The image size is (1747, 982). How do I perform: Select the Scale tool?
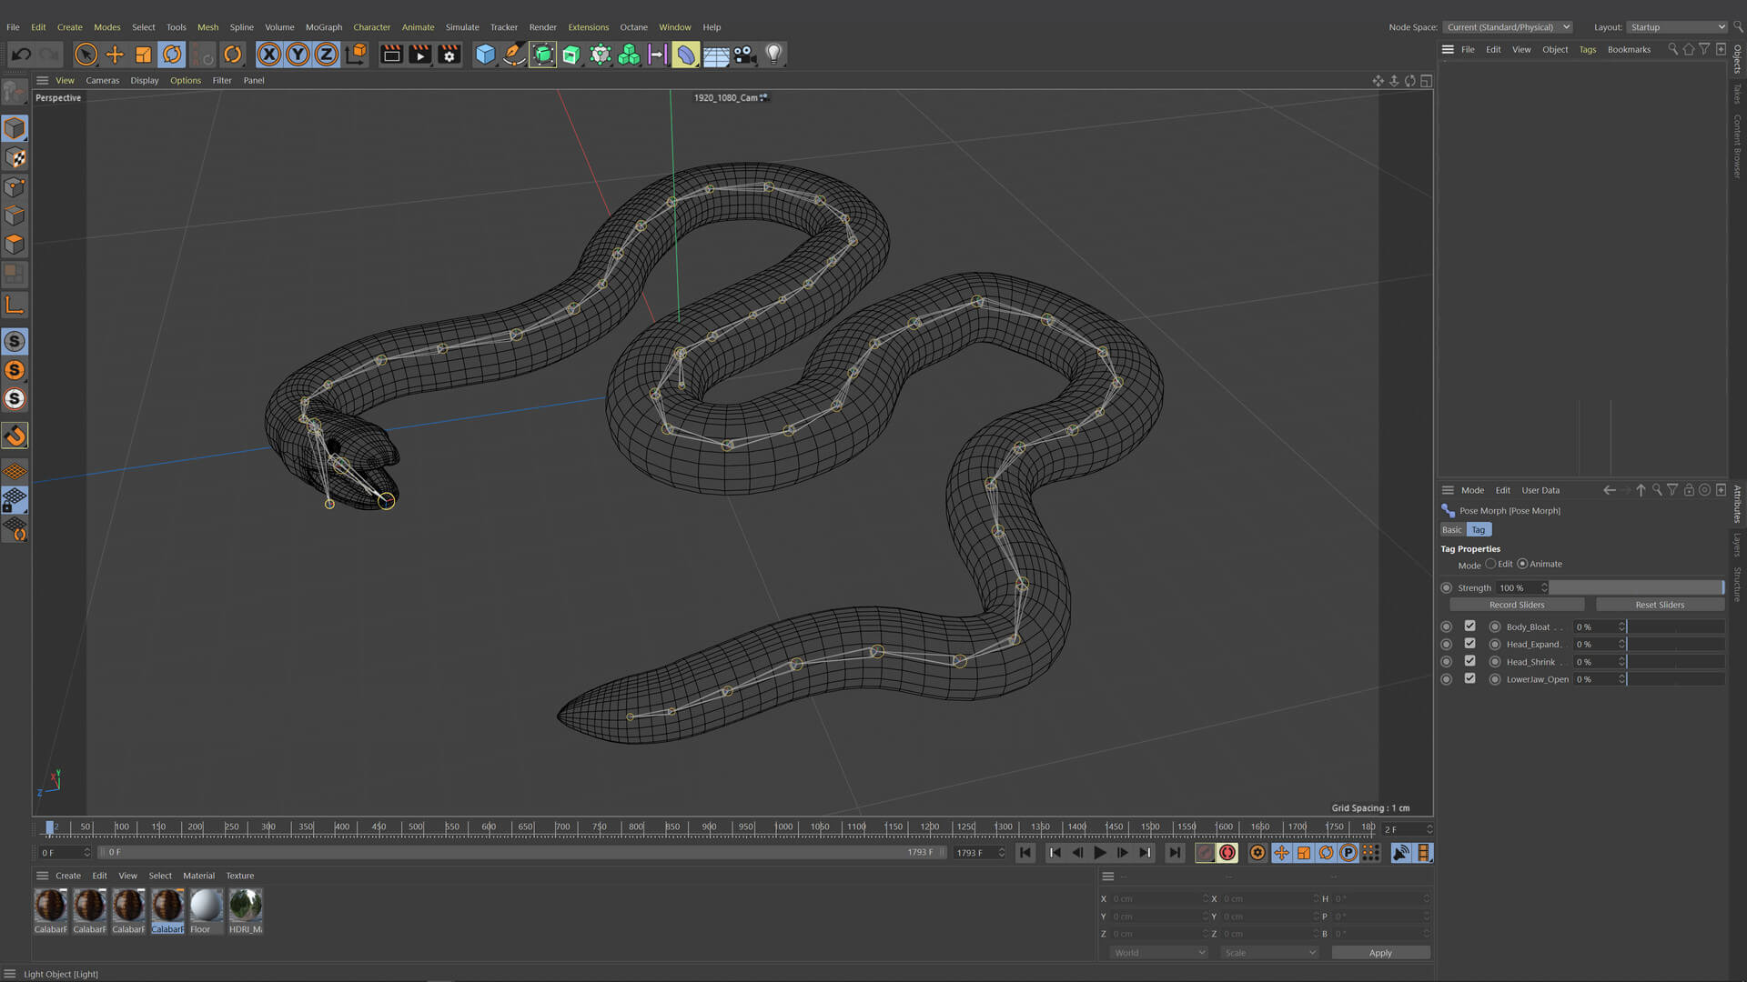[143, 55]
